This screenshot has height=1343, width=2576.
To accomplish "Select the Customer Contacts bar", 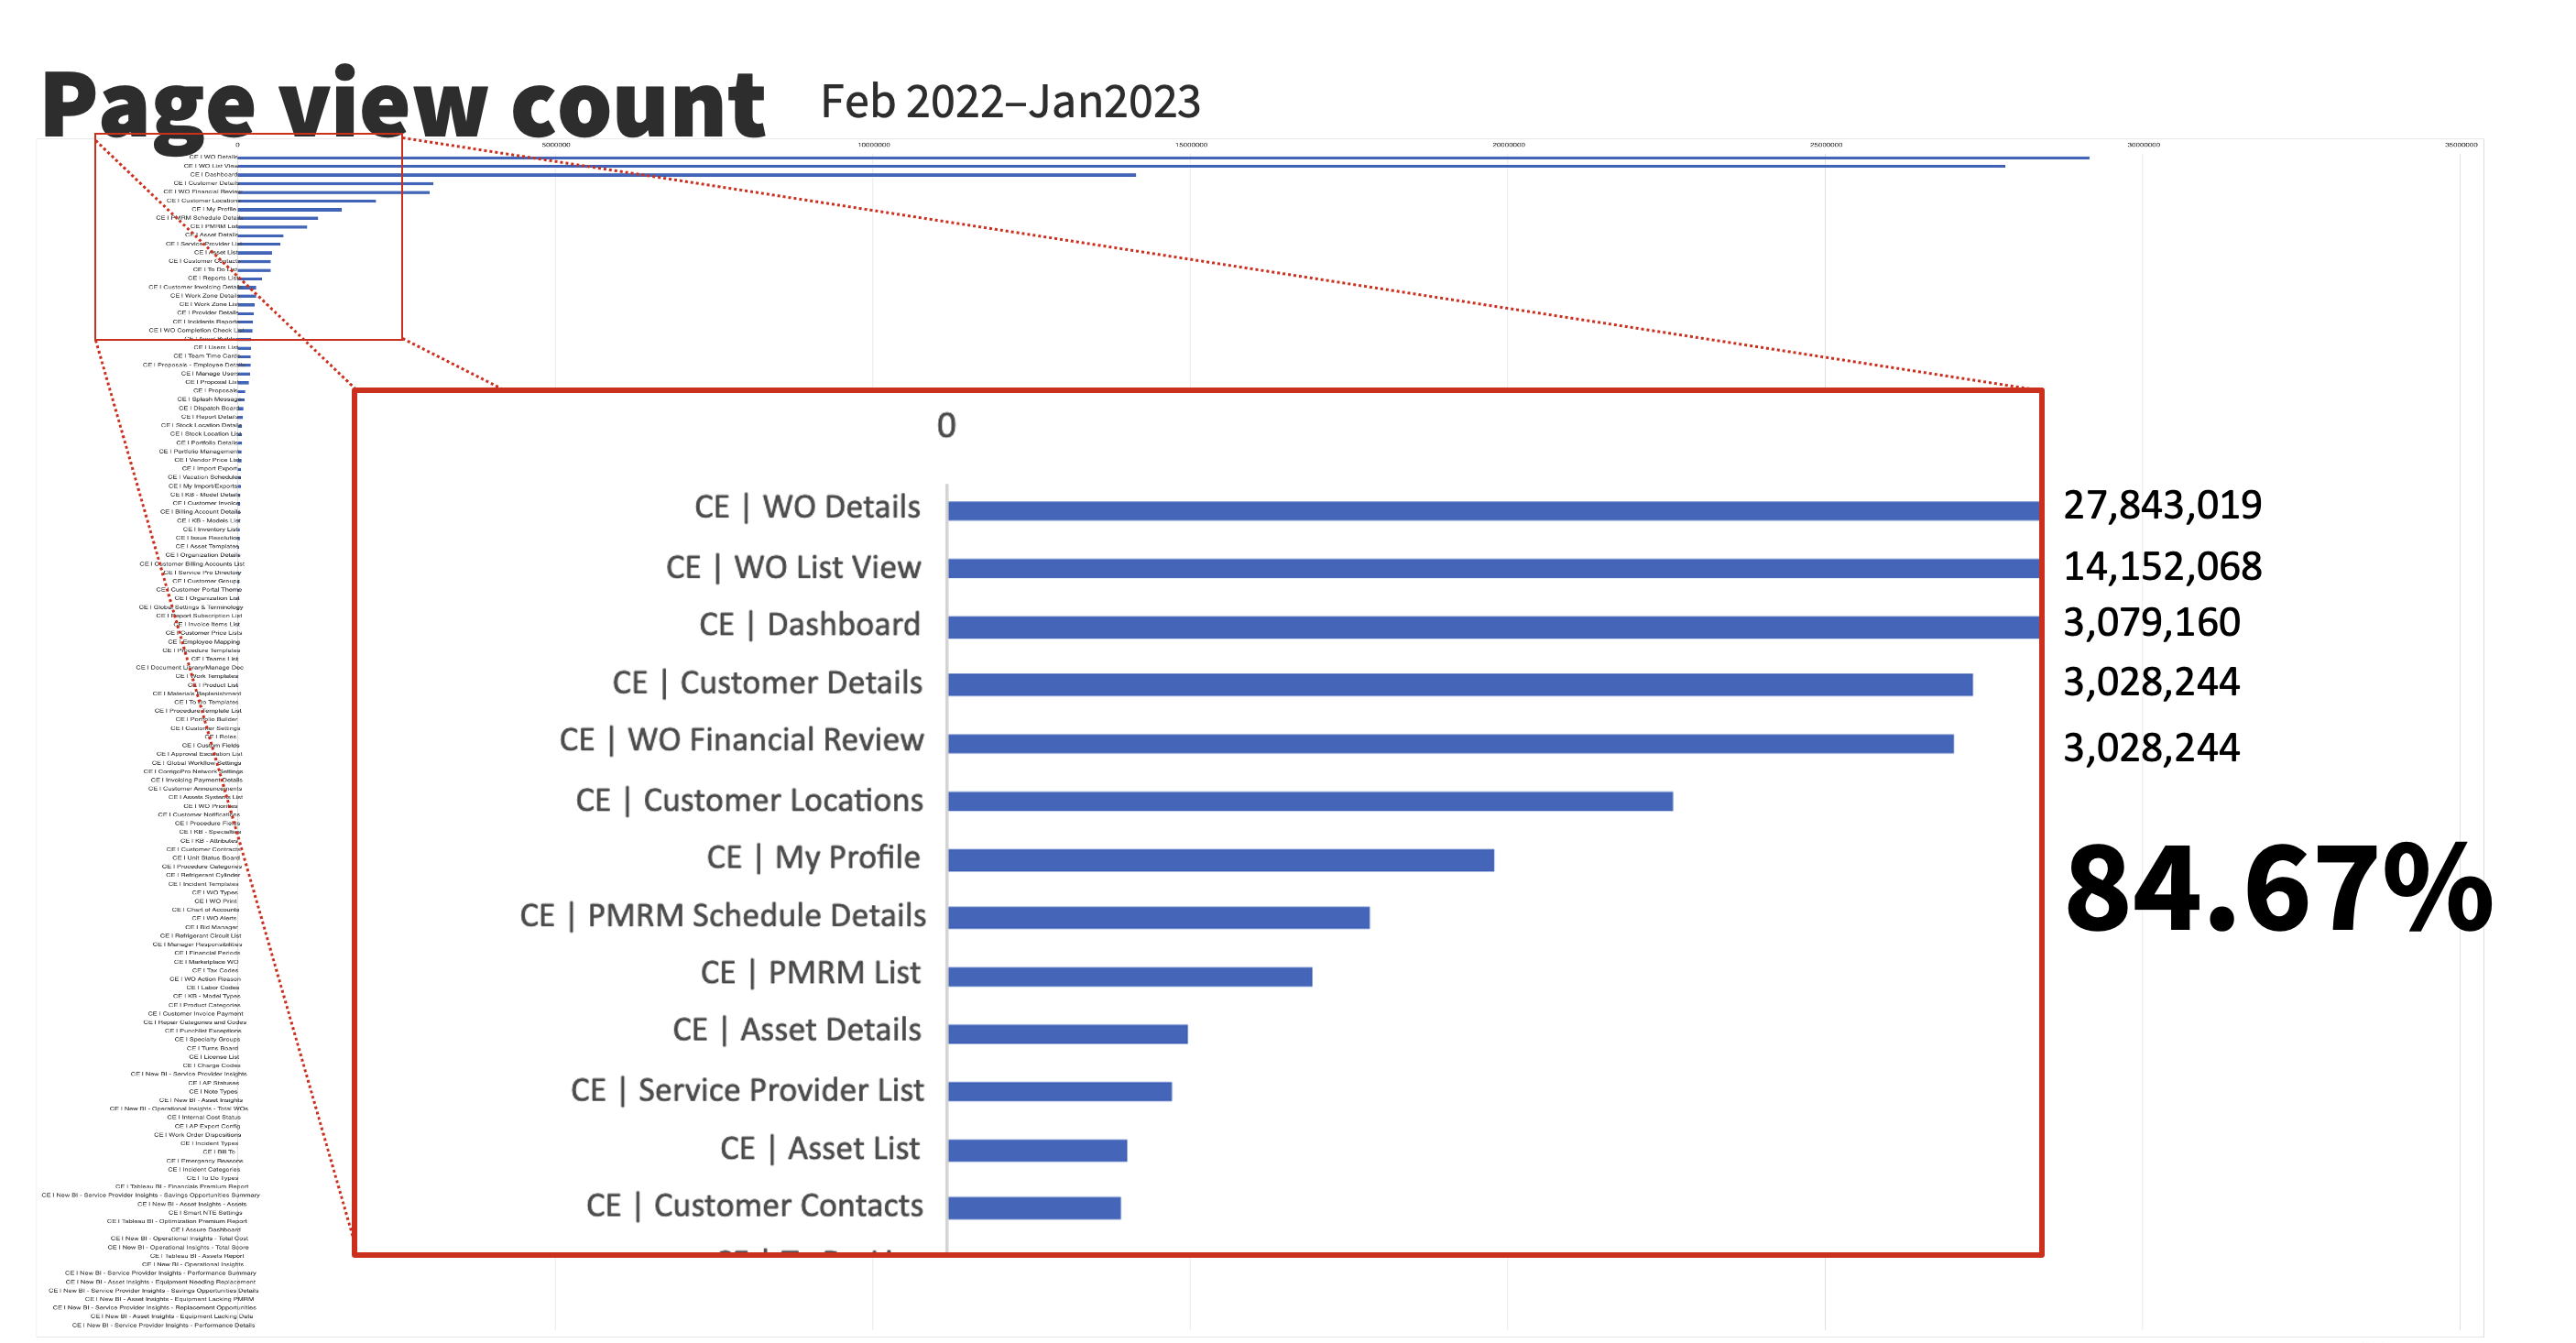I will (1034, 1208).
